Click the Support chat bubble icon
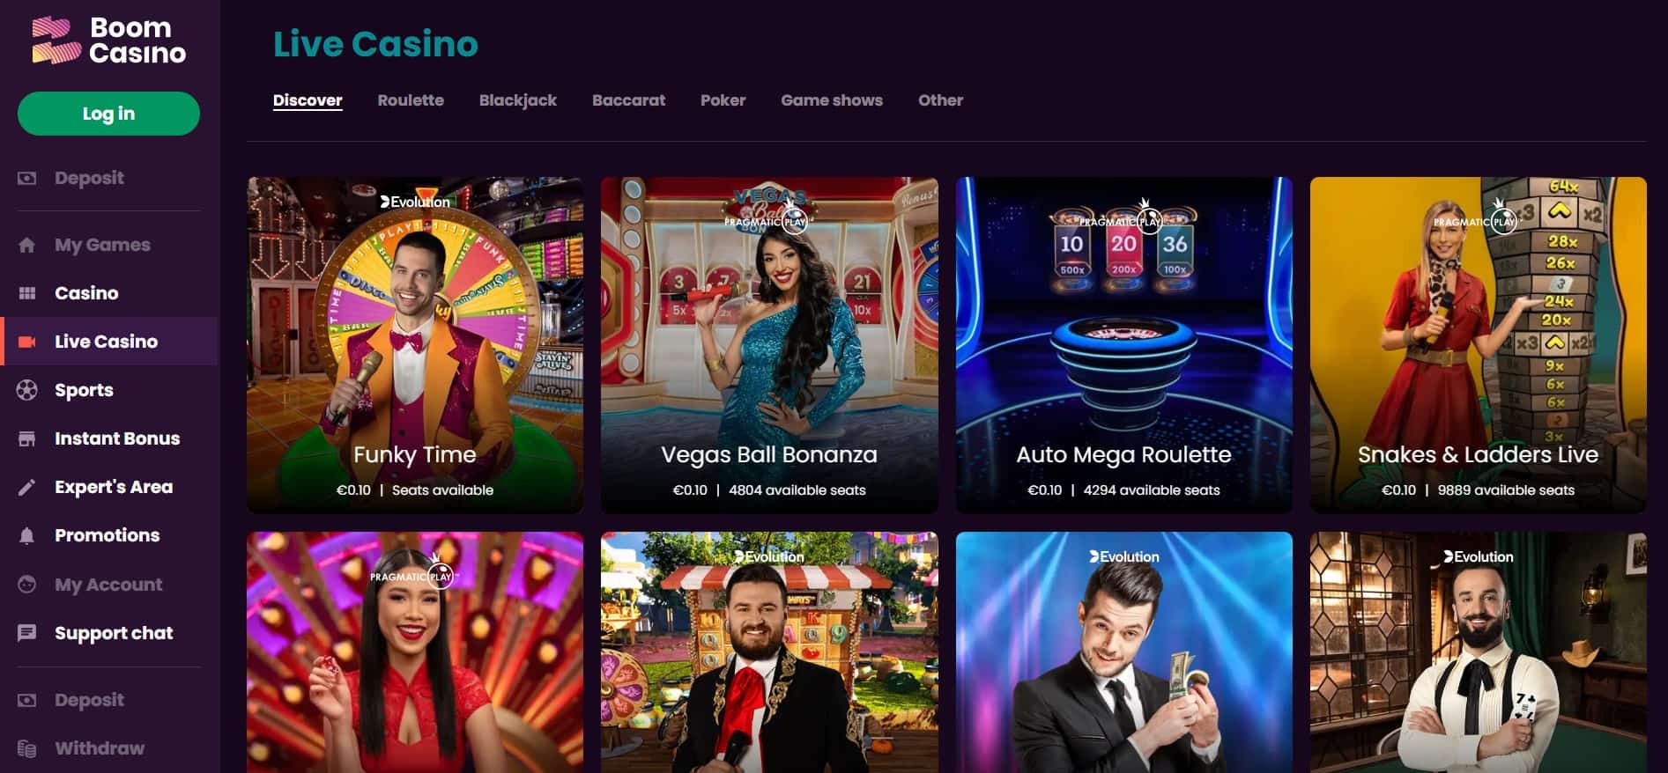Image resolution: width=1668 pixels, height=773 pixels. coord(27,633)
